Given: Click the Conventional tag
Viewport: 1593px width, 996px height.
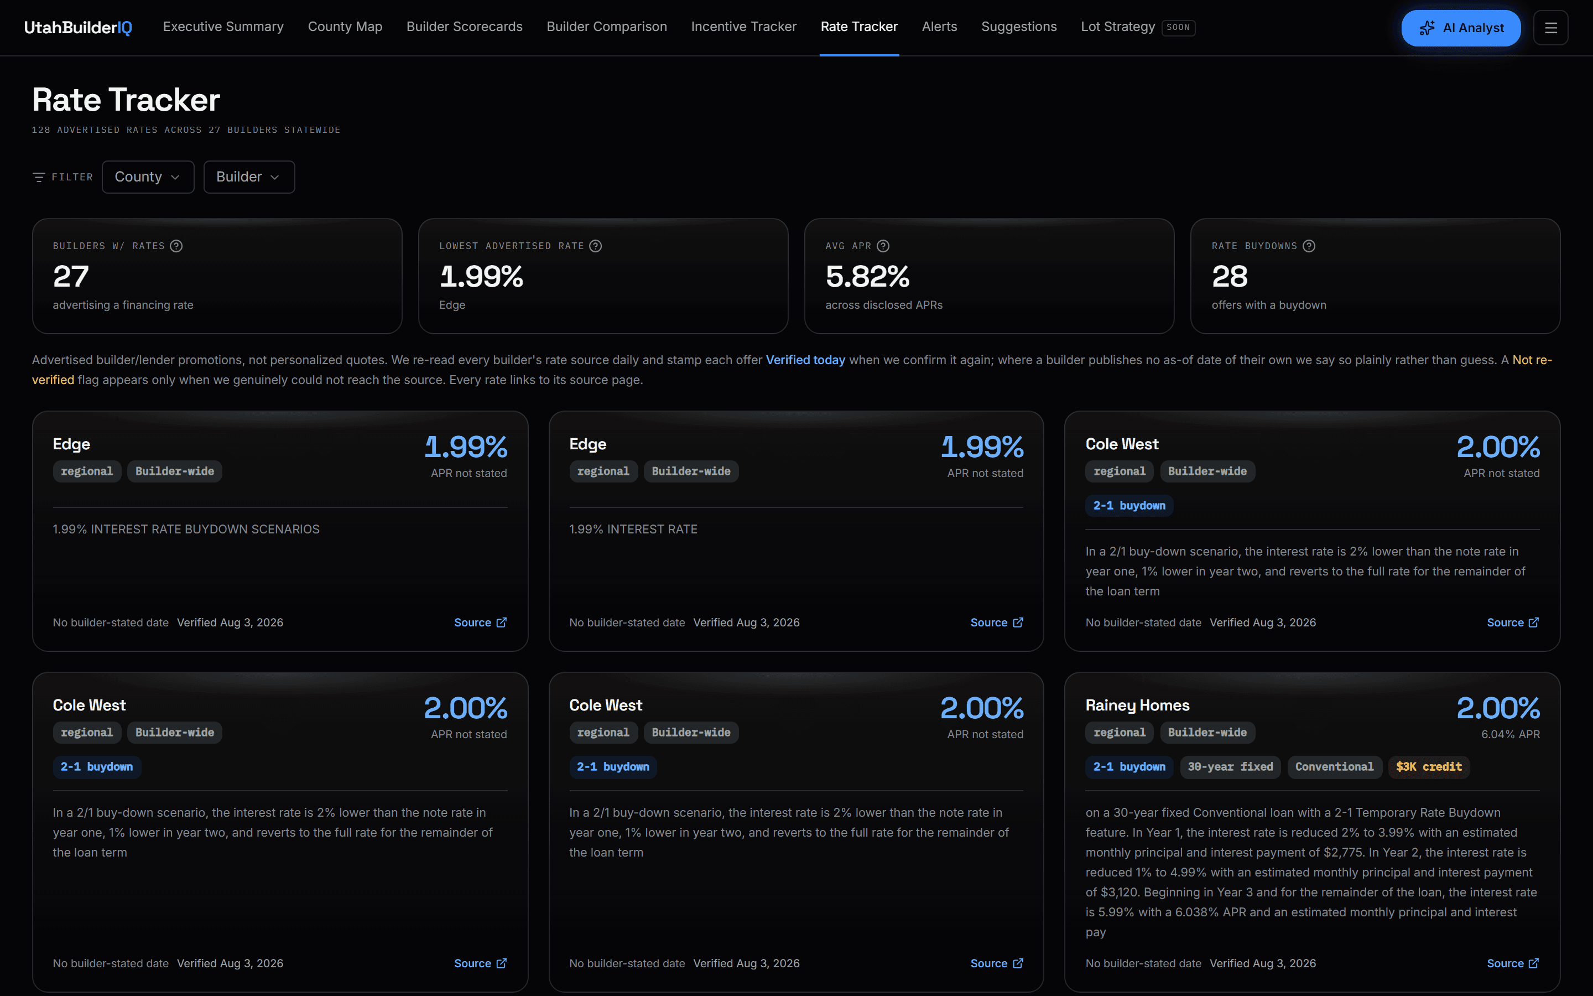Looking at the screenshot, I should 1334,767.
